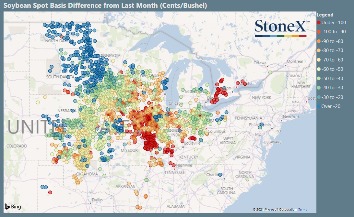Image resolution: width=354 pixels, height=217 pixels.
Task: Click the red data point northwest of Dallas
Action: [50, 192]
